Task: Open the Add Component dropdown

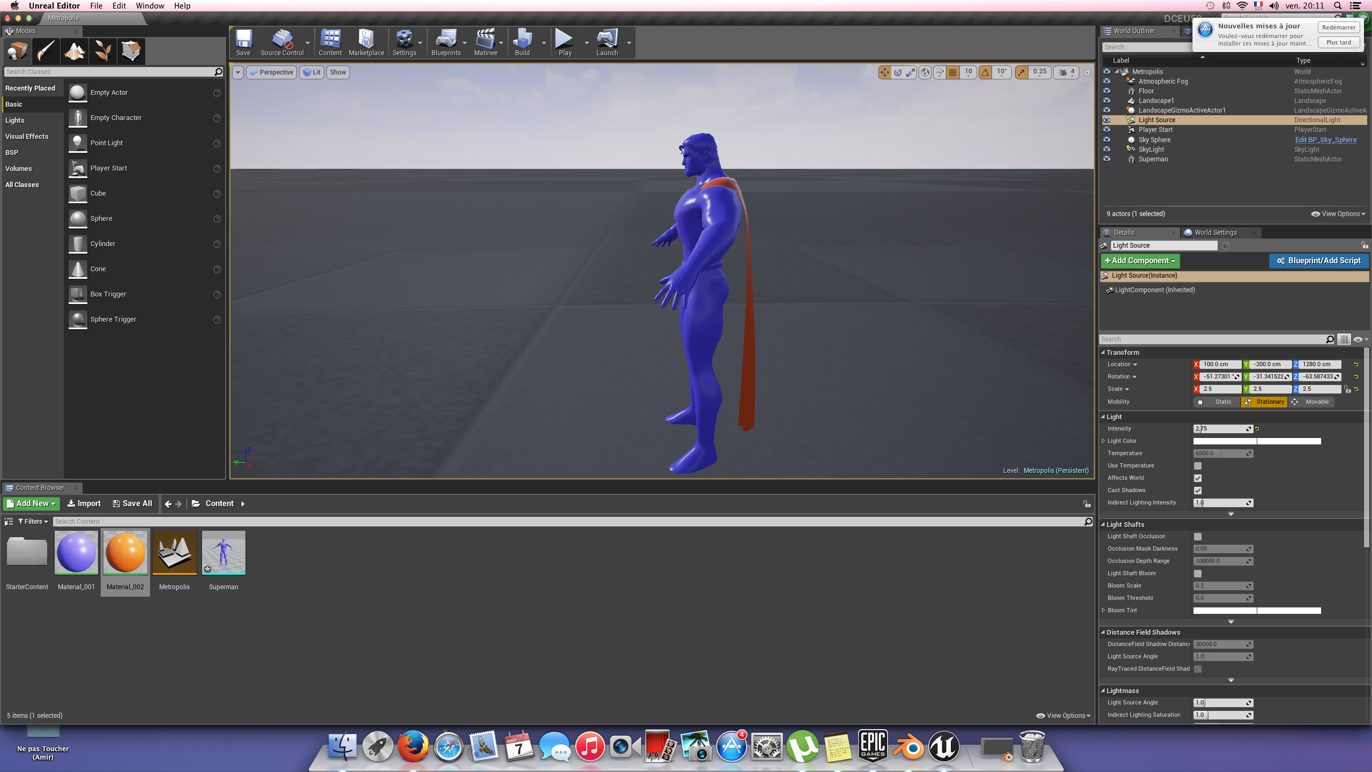Action: click(x=1140, y=261)
